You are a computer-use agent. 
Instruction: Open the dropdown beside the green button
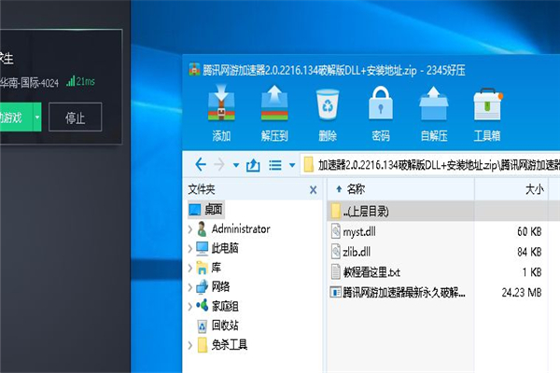pyautogui.click(x=37, y=117)
